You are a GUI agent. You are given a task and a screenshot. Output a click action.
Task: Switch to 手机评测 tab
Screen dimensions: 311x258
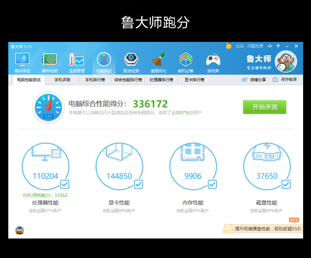(62, 80)
